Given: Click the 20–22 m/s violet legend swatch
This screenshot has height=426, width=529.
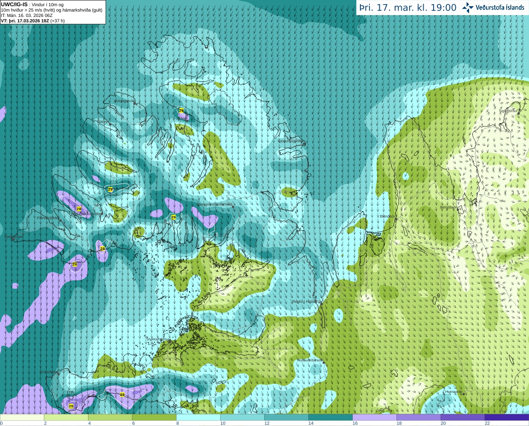Looking at the screenshot, I should point(463,417).
